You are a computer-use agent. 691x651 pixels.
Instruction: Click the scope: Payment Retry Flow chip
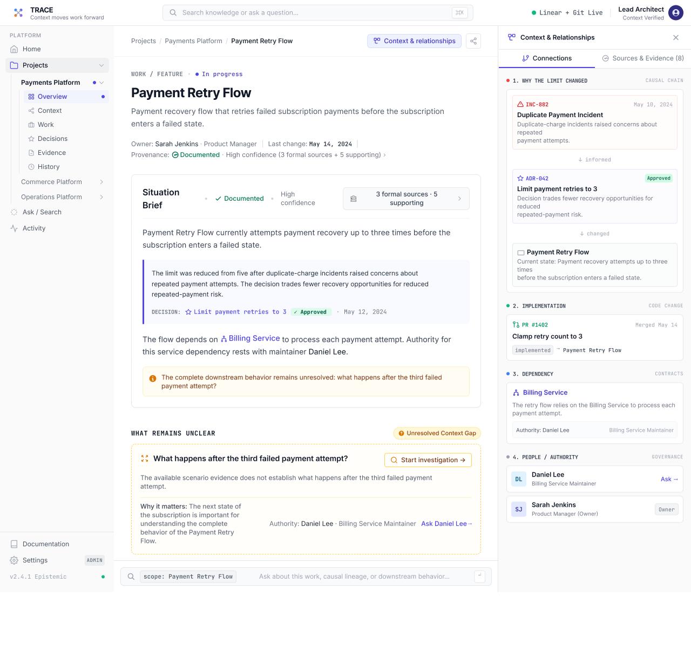[x=188, y=577]
